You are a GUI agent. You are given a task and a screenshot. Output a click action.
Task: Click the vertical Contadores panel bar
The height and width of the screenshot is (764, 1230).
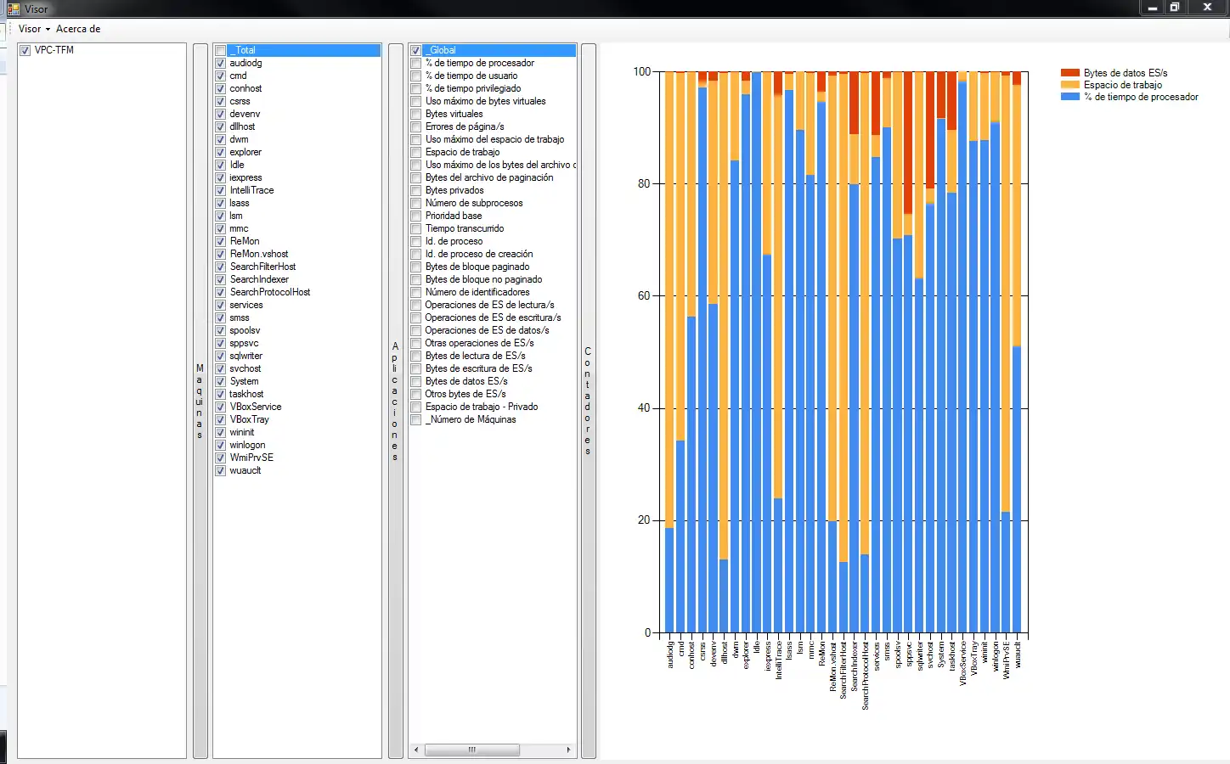[x=588, y=401]
